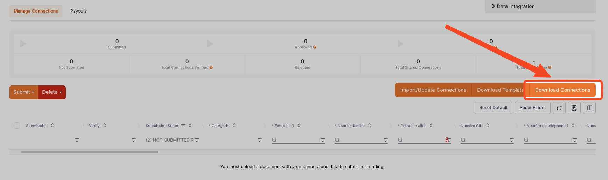Open filter menu under Verify column
608x180 pixels.
(x=134, y=140)
